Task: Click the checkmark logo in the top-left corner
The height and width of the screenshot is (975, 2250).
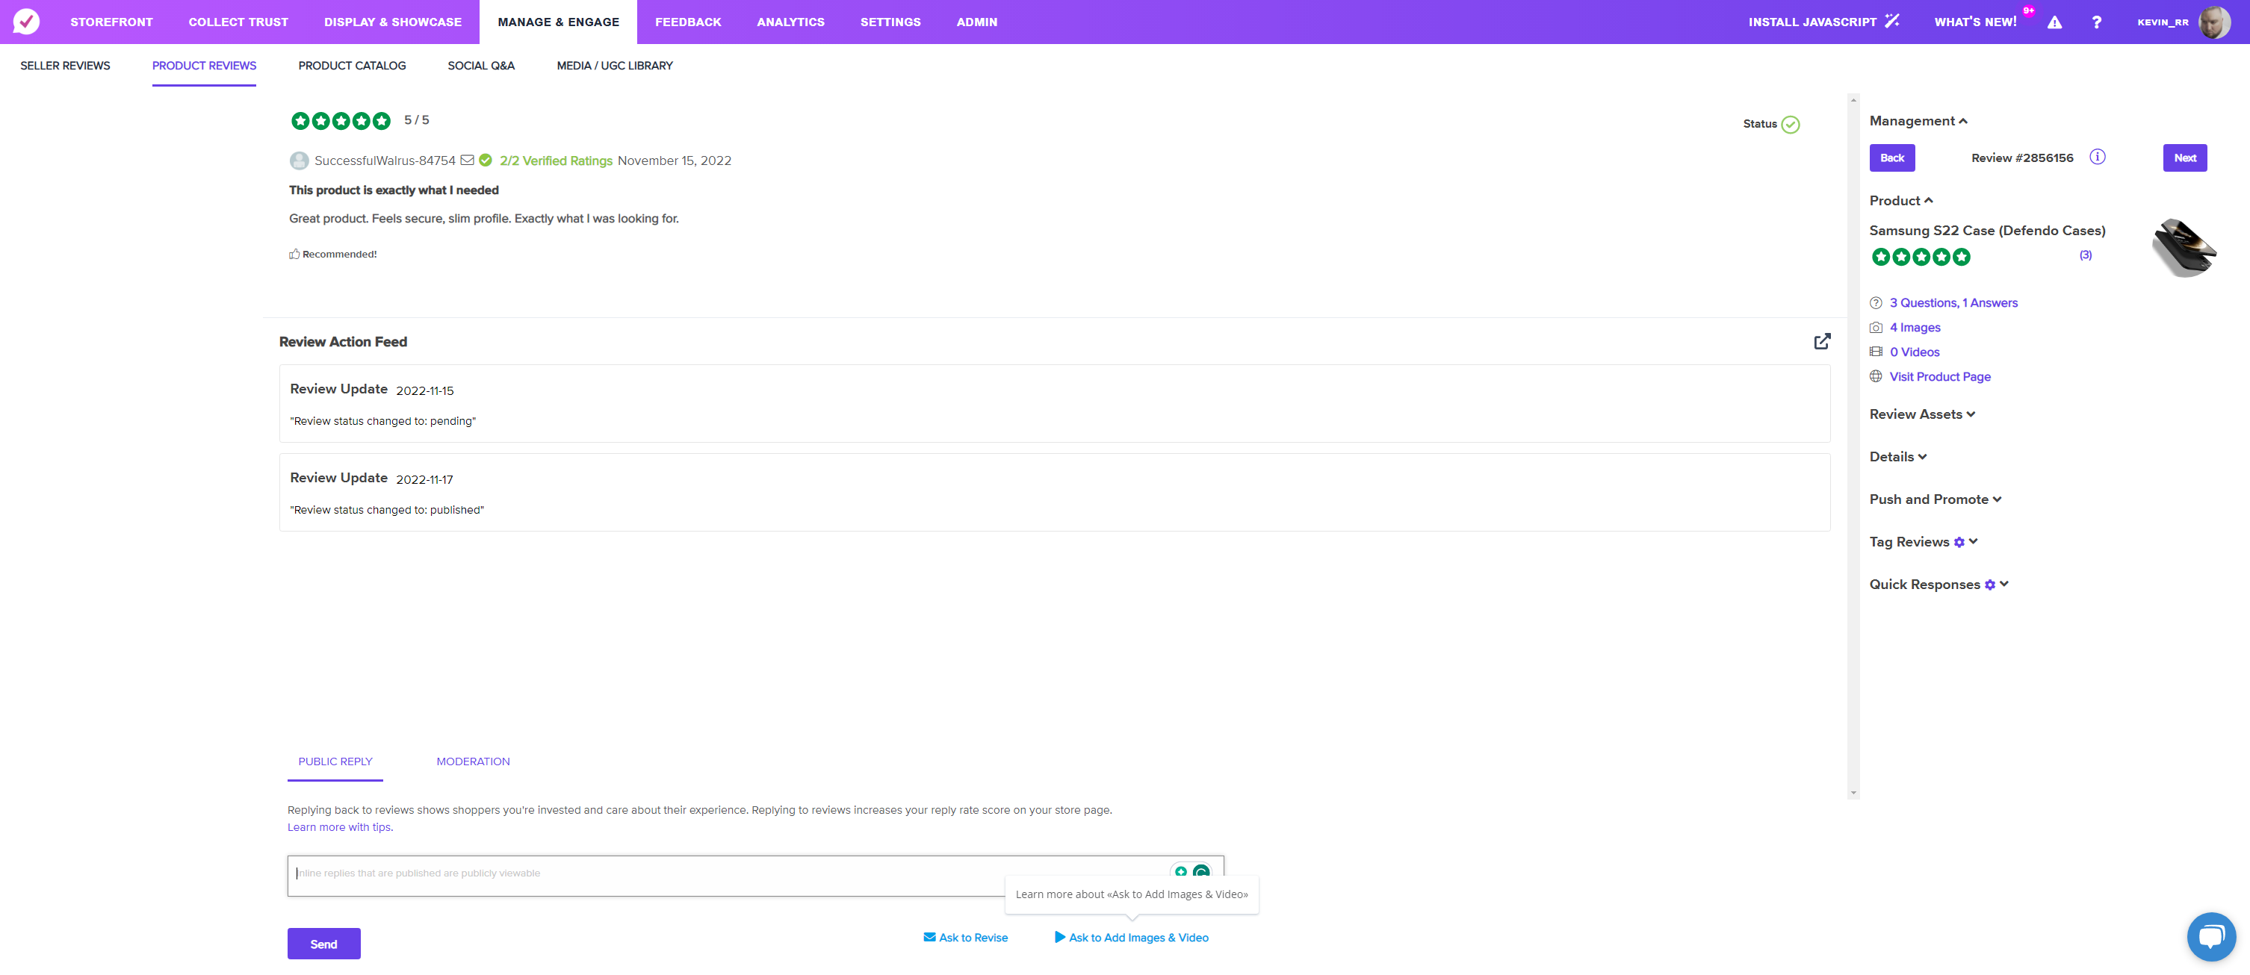Action: (26, 21)
